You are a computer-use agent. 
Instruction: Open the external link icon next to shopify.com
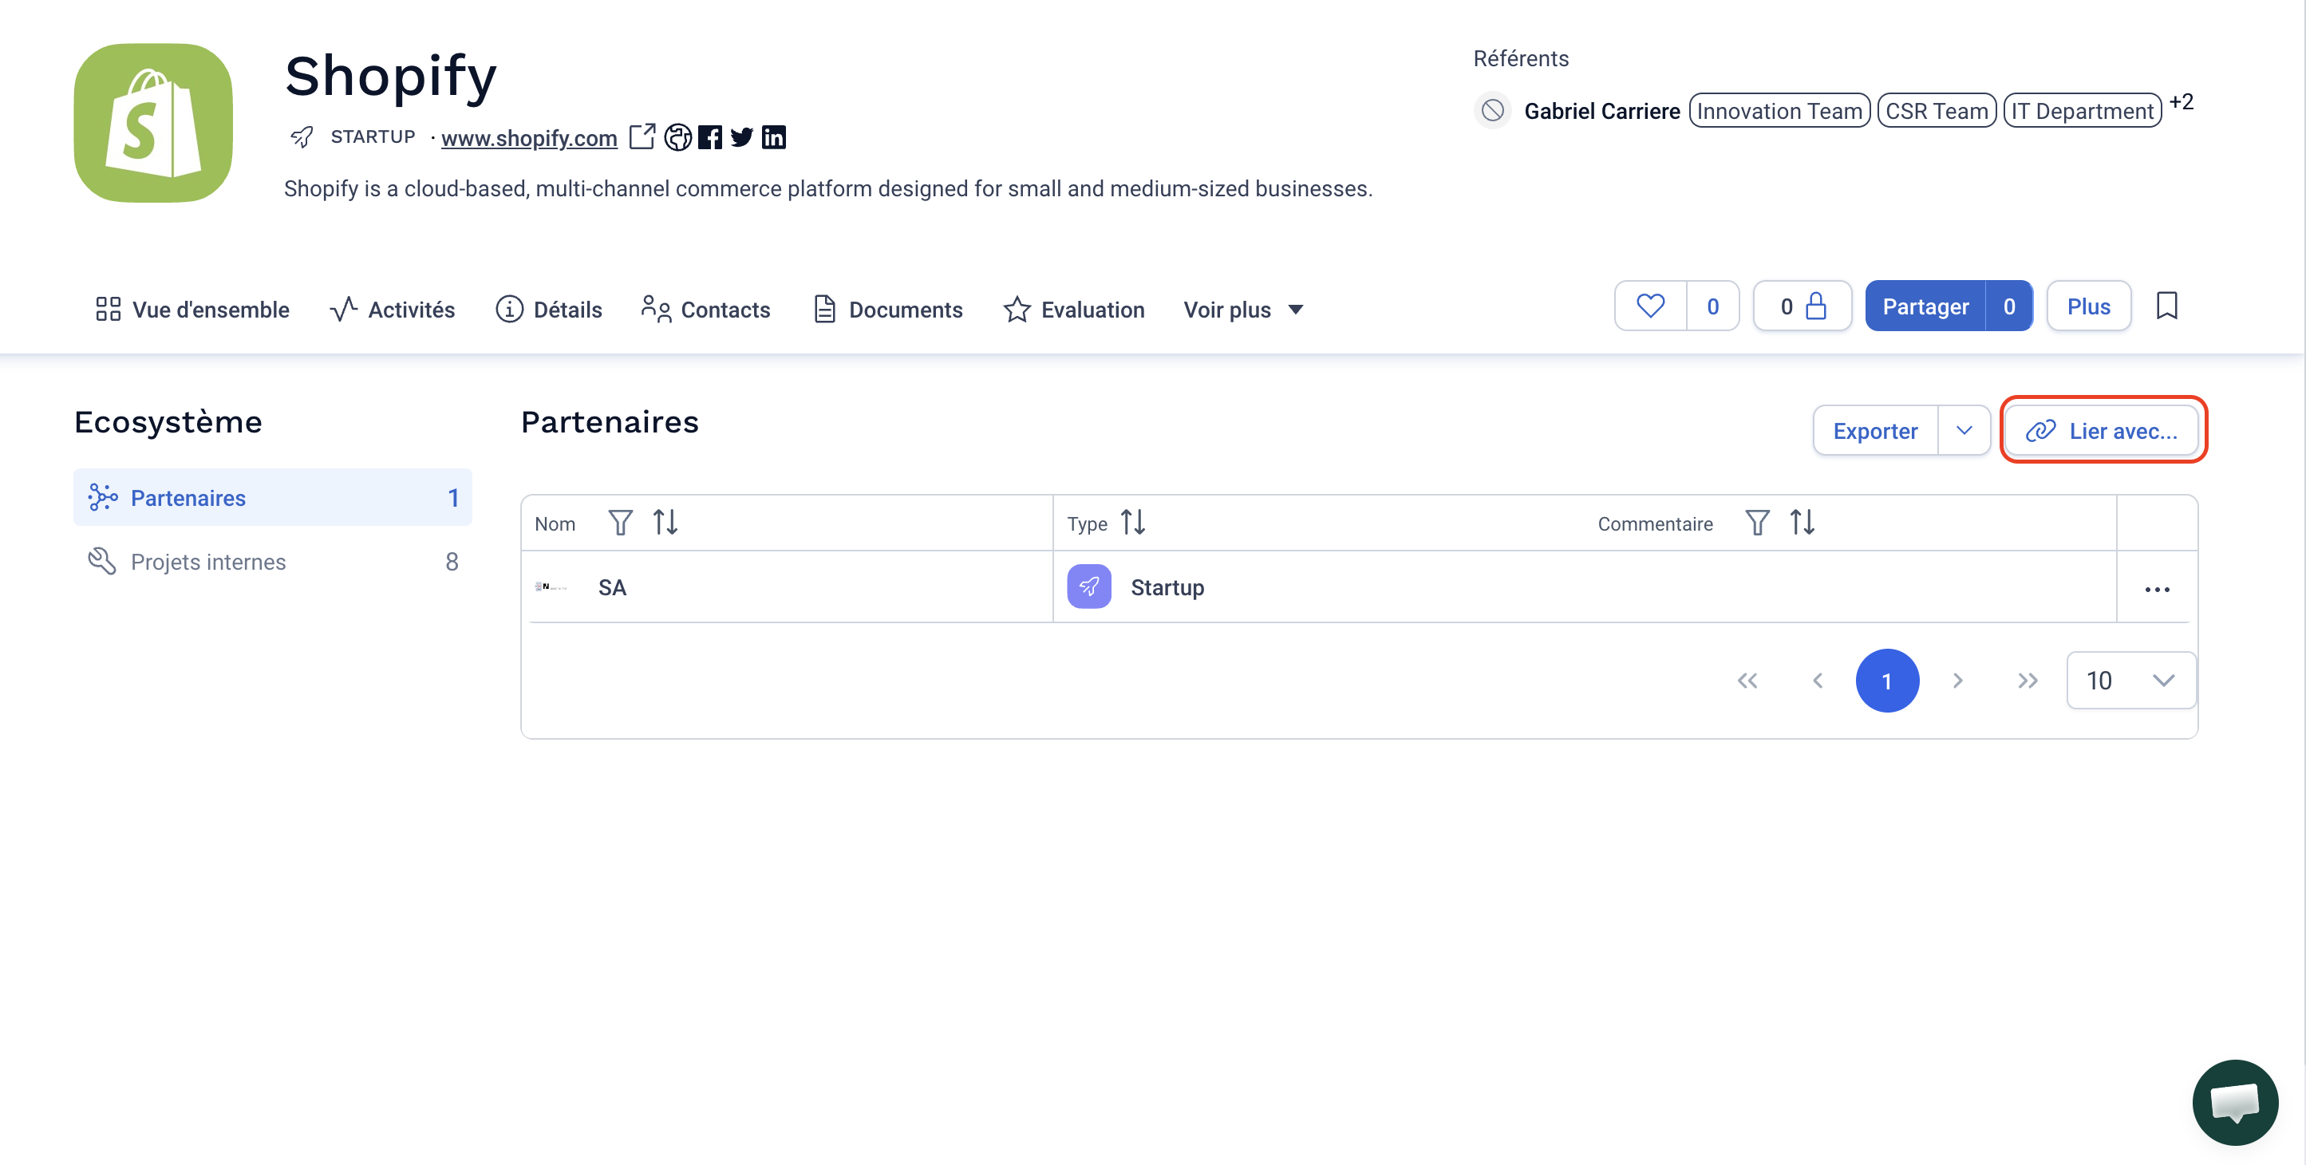click(x=642, y=137)
